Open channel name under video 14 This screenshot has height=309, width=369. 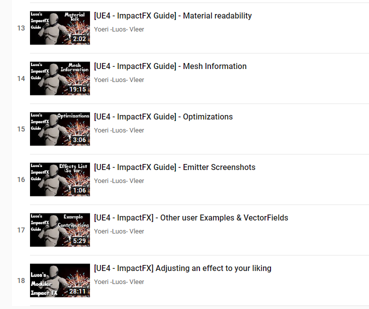tap(119, 80)
